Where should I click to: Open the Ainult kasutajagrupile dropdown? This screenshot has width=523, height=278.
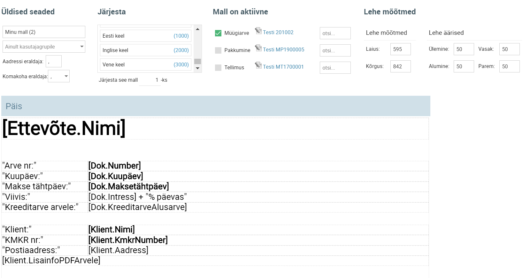coord(44,47)
